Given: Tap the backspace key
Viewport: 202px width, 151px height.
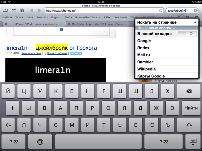Looking at the screenshot, I should 189,91.
